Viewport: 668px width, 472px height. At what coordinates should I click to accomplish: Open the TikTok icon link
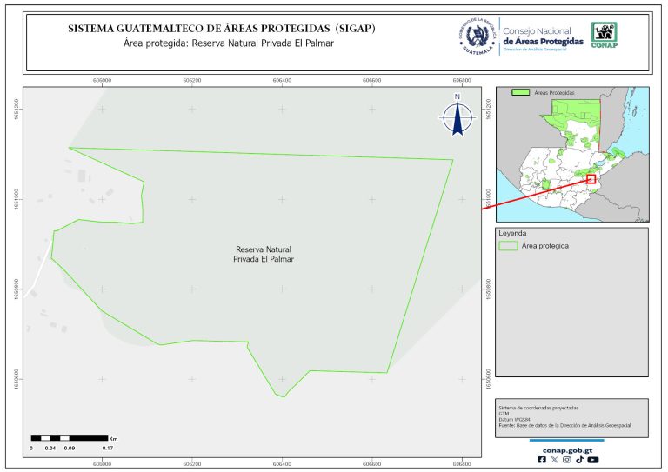point(579,460)
